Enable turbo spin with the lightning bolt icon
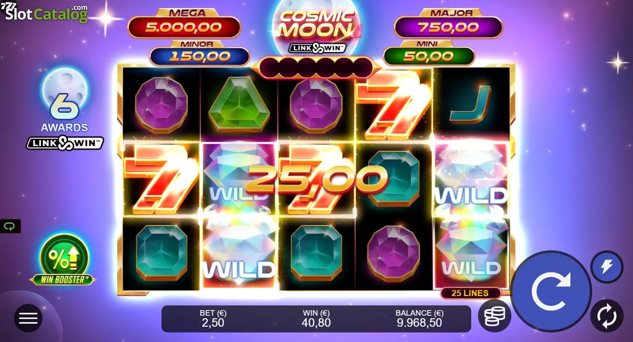Screen dimensions: 633x342 click(x=607, y=267)
